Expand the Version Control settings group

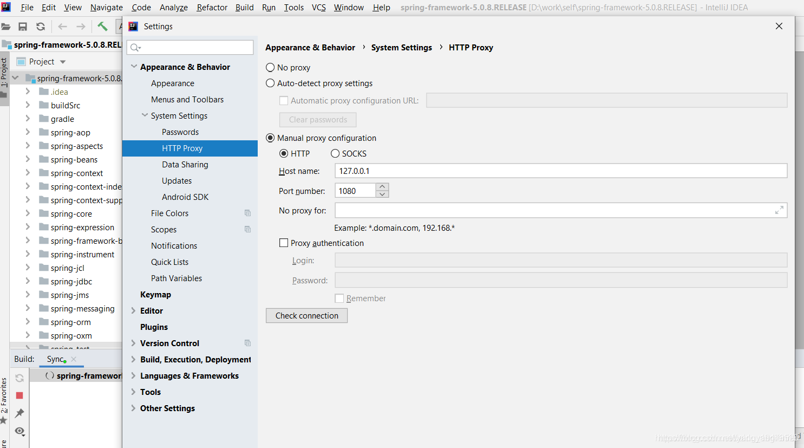coord(133,343)
